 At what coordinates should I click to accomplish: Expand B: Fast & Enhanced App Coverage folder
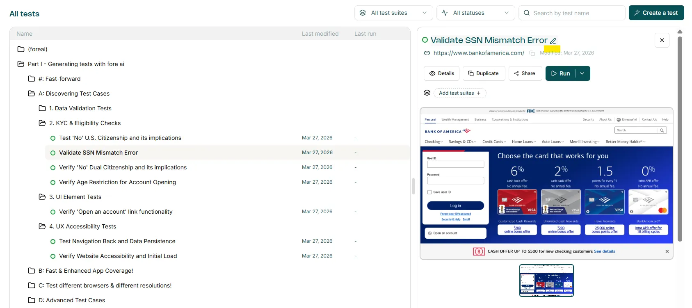coord(86,271)
